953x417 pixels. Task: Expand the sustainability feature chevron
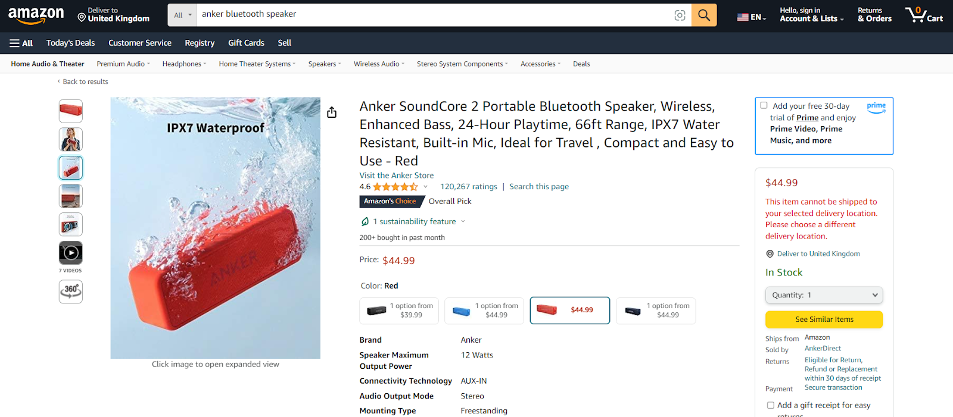463,221
